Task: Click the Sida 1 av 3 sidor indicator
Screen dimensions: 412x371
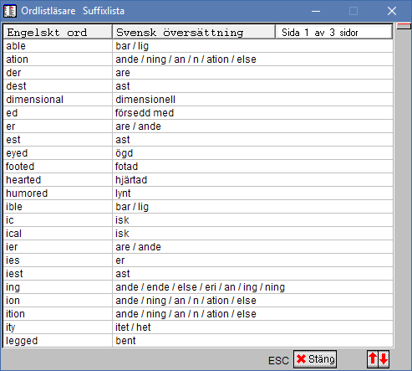Action: [333, 33]
